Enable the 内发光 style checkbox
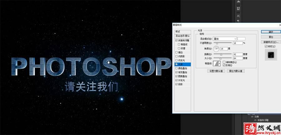 176,60
